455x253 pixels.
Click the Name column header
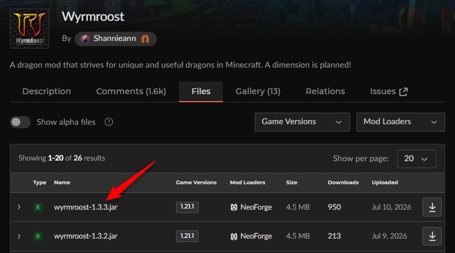[x=62, y=183]
